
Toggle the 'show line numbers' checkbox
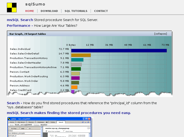click(x=47, y=131)
